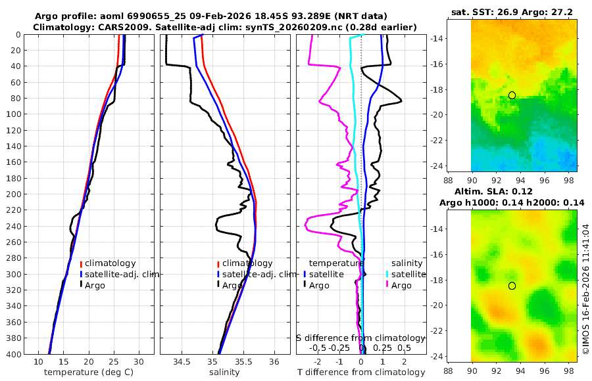The width and height of the screenshot is (592, 381).
Task: Click the Argo h1000 h2000 heading
Action: (x=512, y=203)
